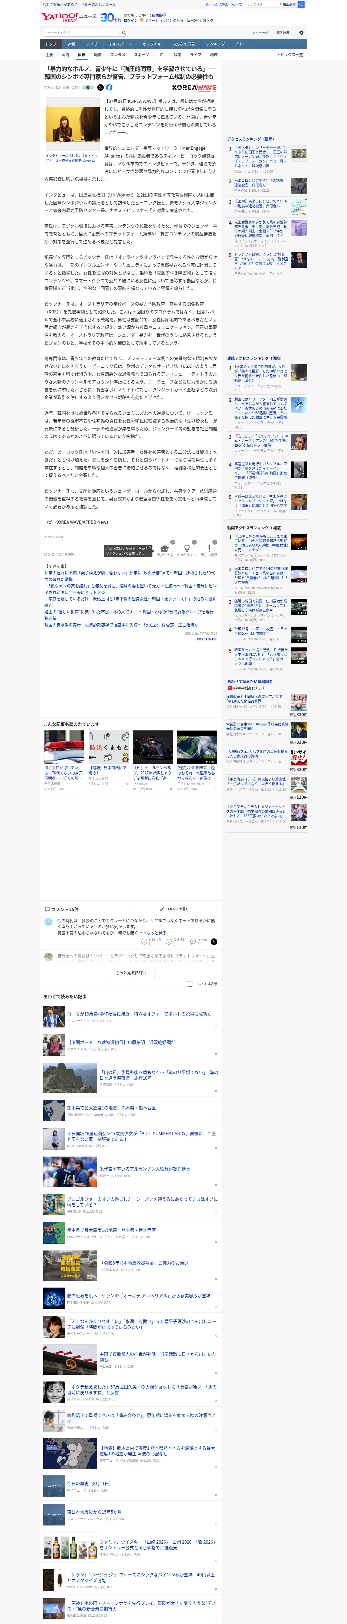Open 熊本市西区で震度1 recommended article thumbnail
This screenshot has width=347, height=1624.
point(108,746)
